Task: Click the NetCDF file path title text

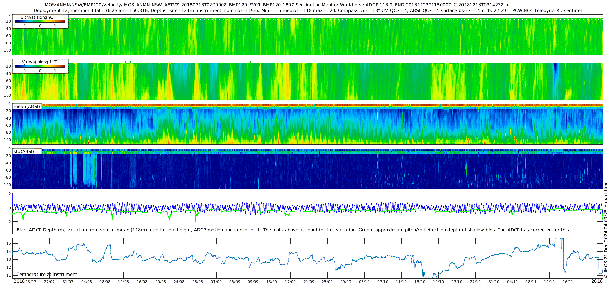Action: click(x=277, y=5)
